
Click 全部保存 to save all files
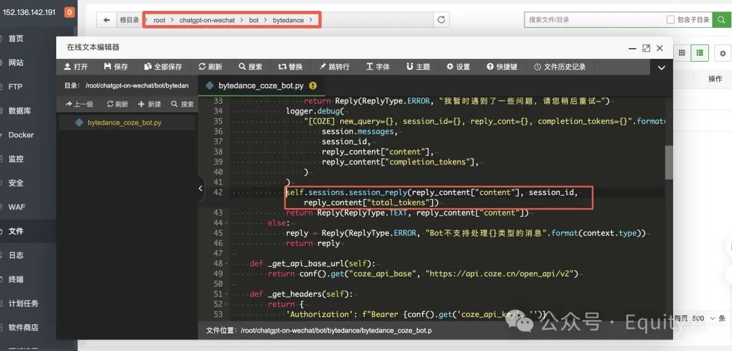click(x=163, y=67)
